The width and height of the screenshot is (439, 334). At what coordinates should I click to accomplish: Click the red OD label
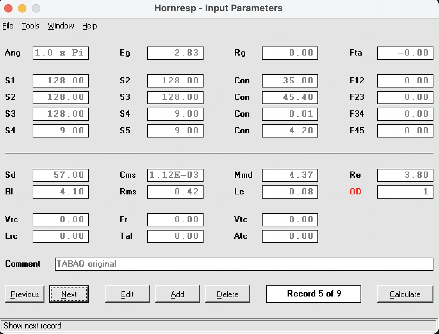click(x=356, y=192)
